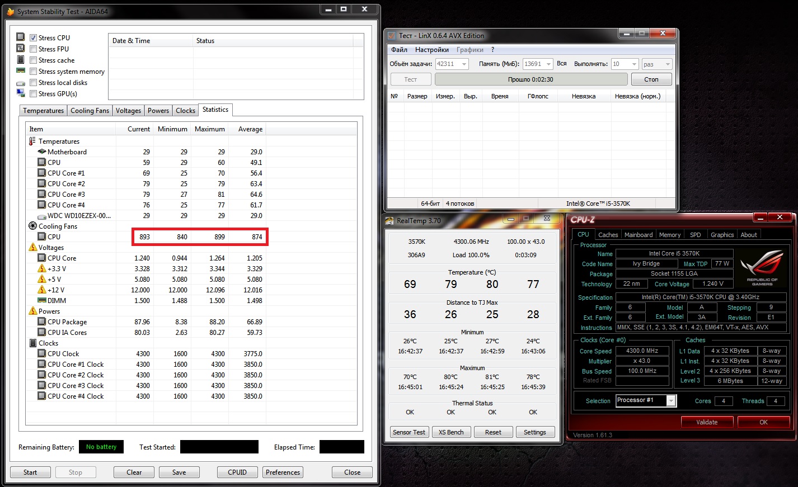Screen dimensions: 798x487
Task: Click the warning icon beside +12 V
Action: click(x=41, y=290)
